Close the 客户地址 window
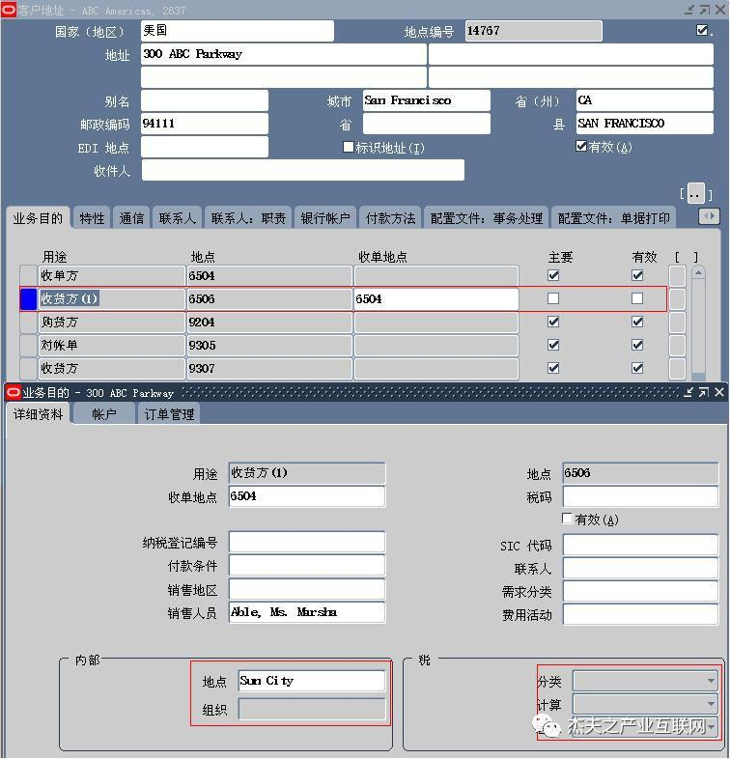 coord(720,10)
